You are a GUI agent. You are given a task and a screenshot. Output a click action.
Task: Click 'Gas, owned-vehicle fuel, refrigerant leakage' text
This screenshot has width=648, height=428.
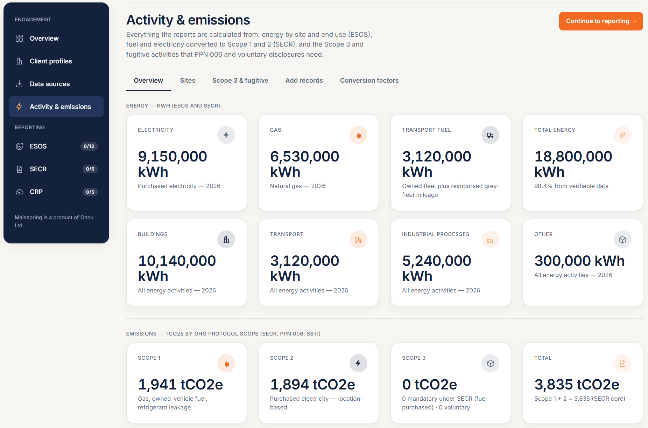(172, 403)
